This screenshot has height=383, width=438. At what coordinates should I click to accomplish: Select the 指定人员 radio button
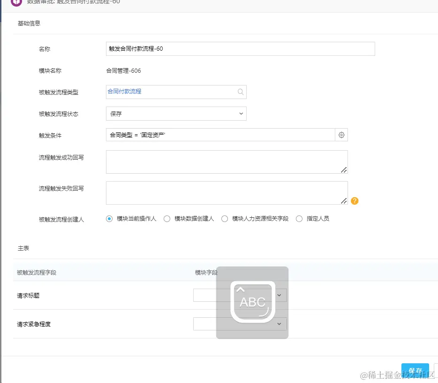tap(299, 219)
